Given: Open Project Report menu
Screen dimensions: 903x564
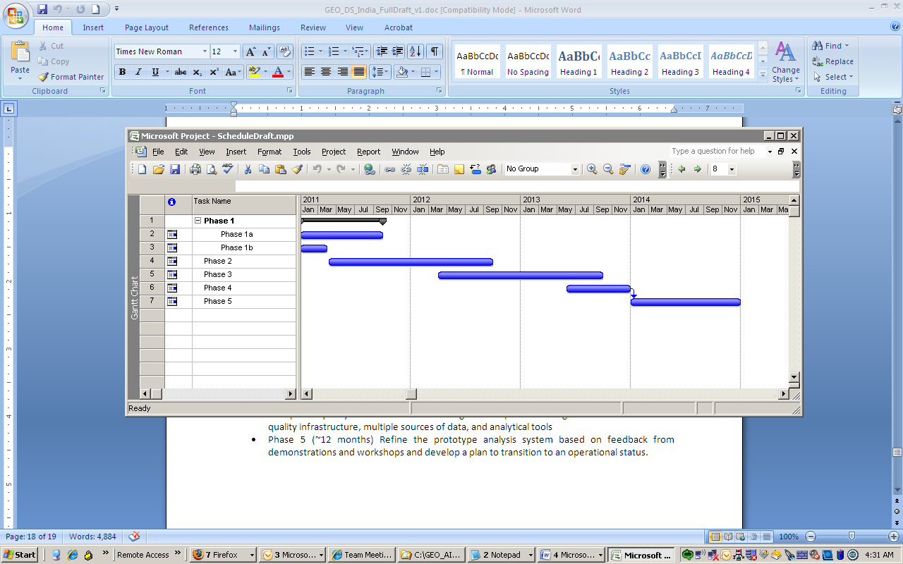Looking at the screenshot, I should point(368,152).
